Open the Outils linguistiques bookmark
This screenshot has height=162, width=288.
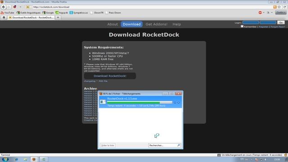point(28,13)
